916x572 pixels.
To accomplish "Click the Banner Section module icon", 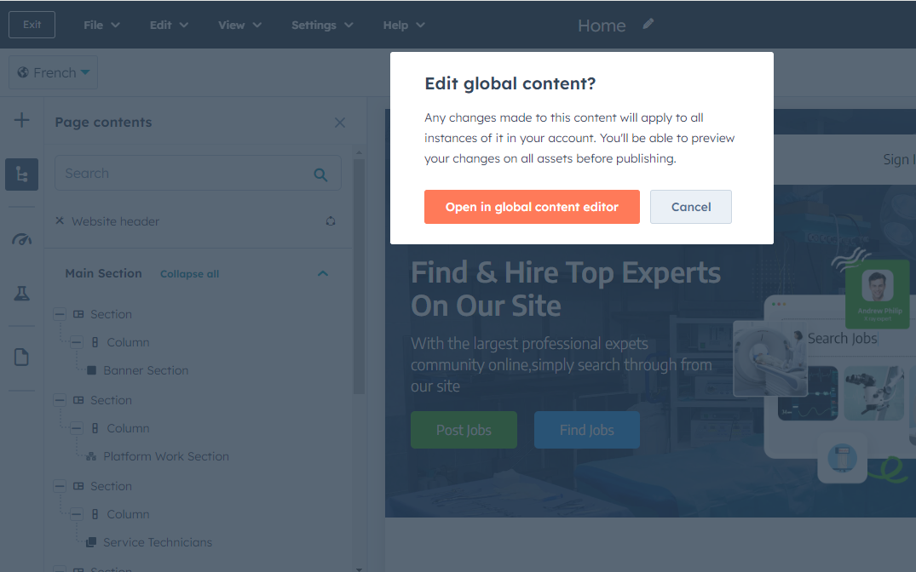I will (x=91, y=370).
